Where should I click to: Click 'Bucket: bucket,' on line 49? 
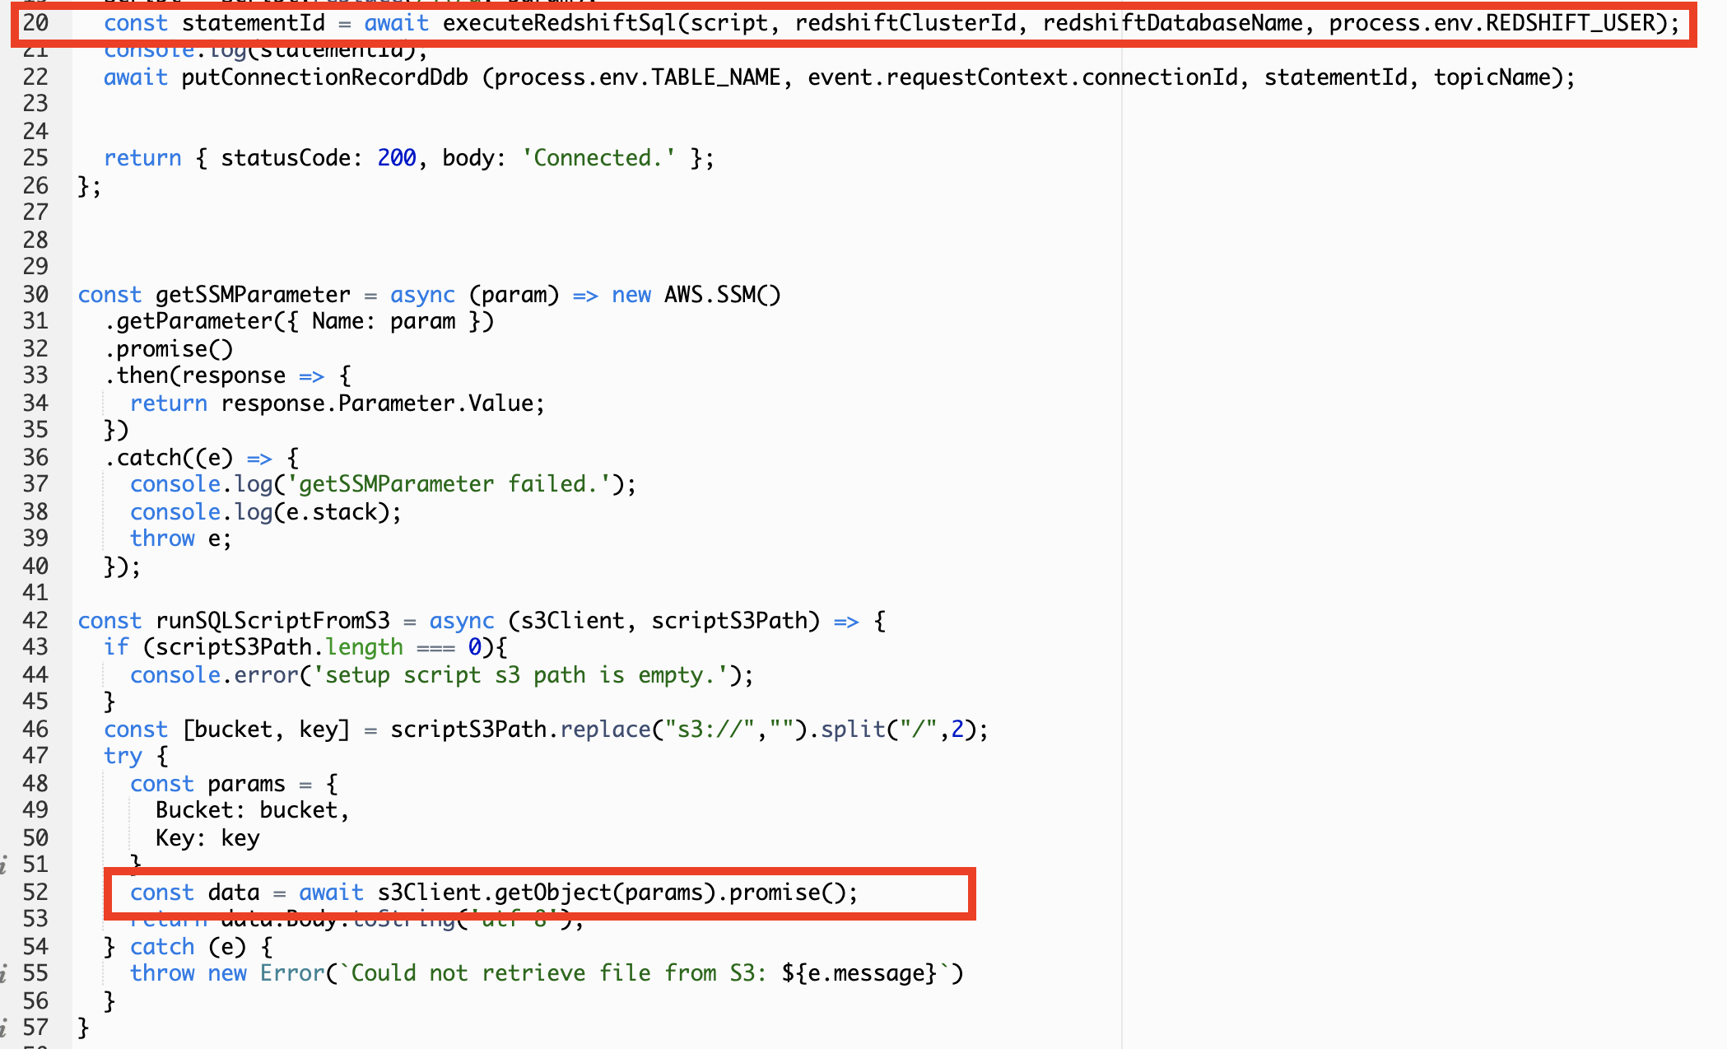pos(253,809)
